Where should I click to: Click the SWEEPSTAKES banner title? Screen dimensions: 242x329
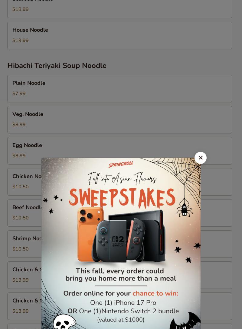122,197
